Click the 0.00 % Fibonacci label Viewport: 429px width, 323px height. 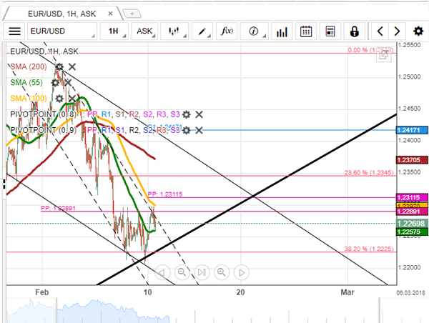click(370, 50)
